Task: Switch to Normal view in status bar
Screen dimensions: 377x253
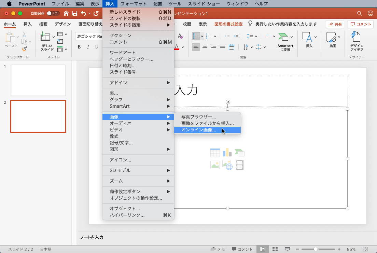Action: pos(263,249)
